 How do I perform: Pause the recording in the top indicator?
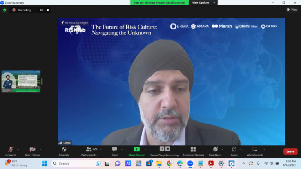point(42,10)
